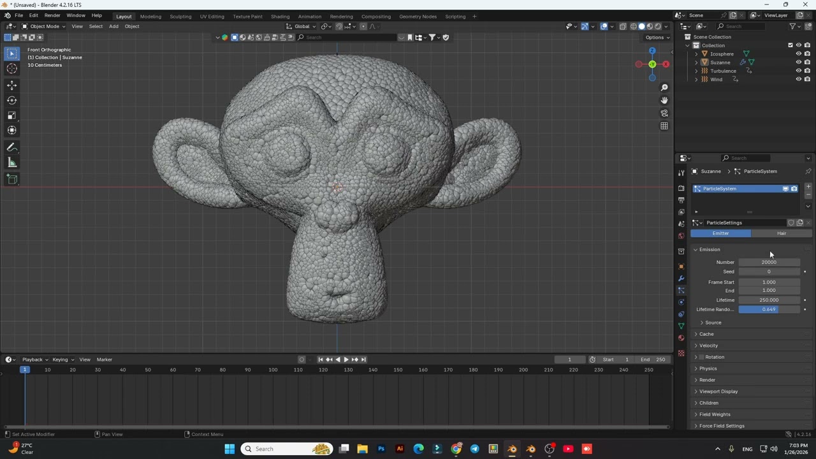
Task: Hide Icosphere in the viewport
Action: [798, 54]
